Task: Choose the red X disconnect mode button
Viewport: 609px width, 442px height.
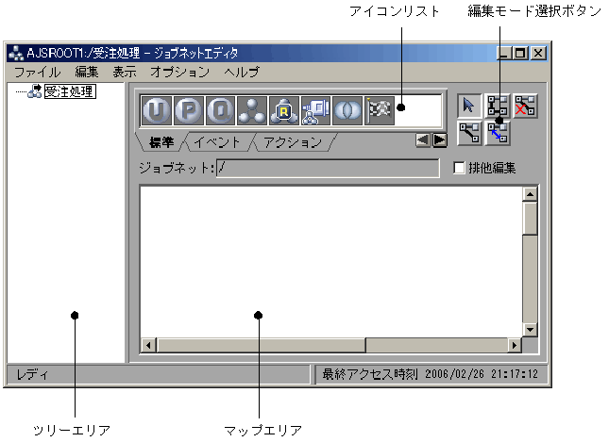Action: (x=525, y=106)
